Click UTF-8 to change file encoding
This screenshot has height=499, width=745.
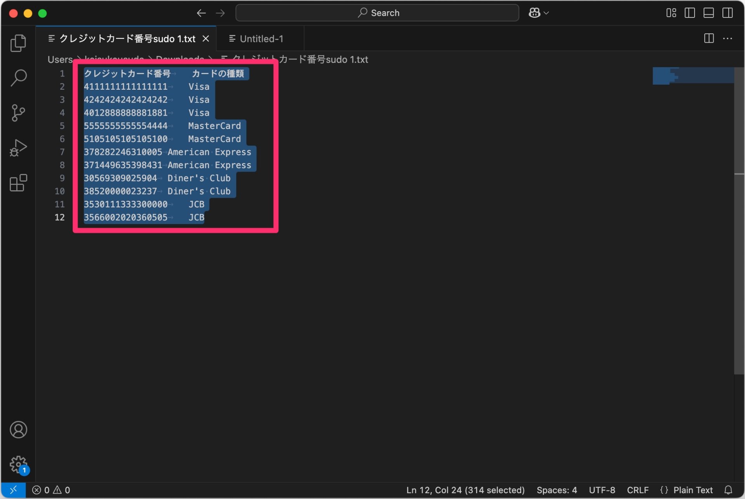point(602,490)
